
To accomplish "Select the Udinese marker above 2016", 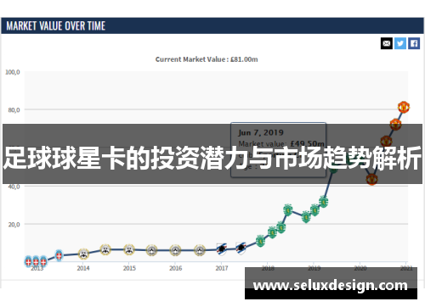I will [175, 250].
